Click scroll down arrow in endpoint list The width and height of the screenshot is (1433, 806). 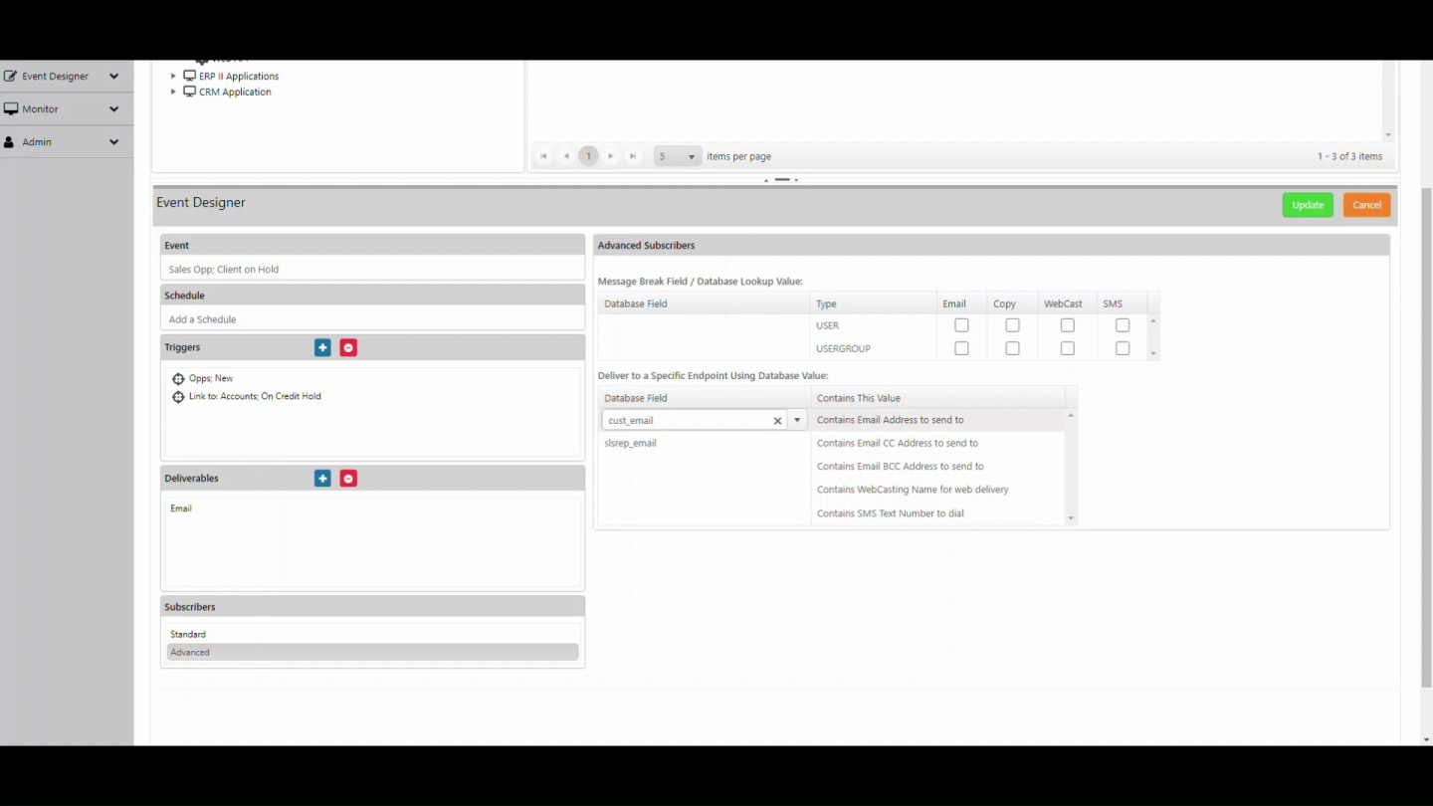(1071, 518)
